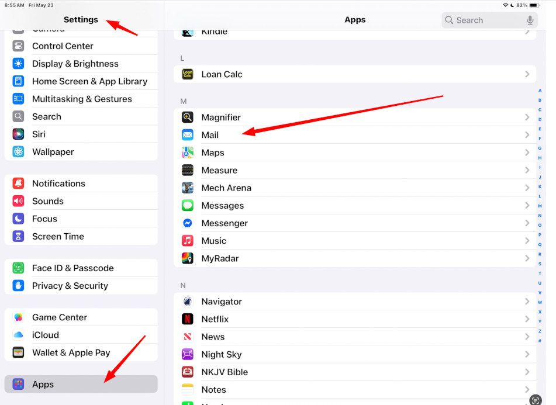Tap the Music app icon

tap(188, 241)
